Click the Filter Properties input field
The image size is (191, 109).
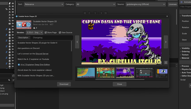(x=185, y=7)
